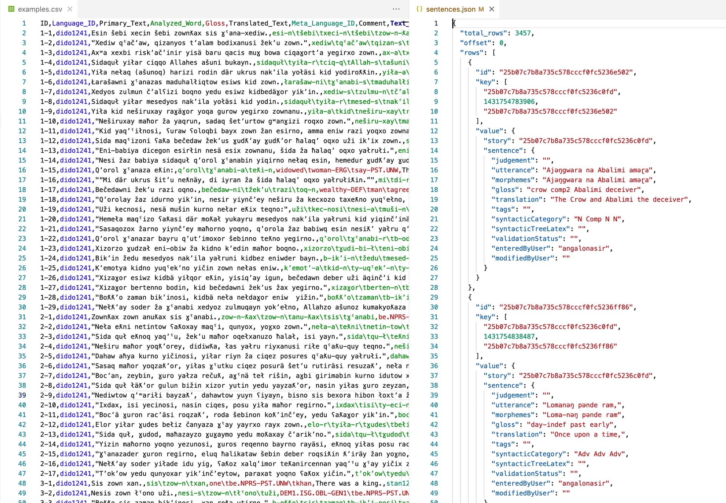Click the row 2-1 starting 'Zownƛax zown'
Screen dimensions: 726x503
[x=225, y=317]
